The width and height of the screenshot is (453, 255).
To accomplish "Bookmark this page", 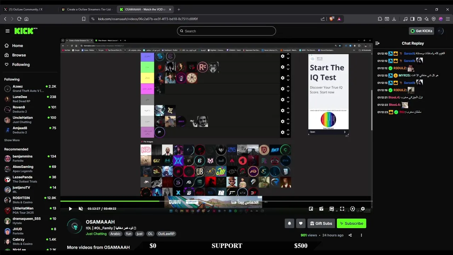I will [84, 19].
